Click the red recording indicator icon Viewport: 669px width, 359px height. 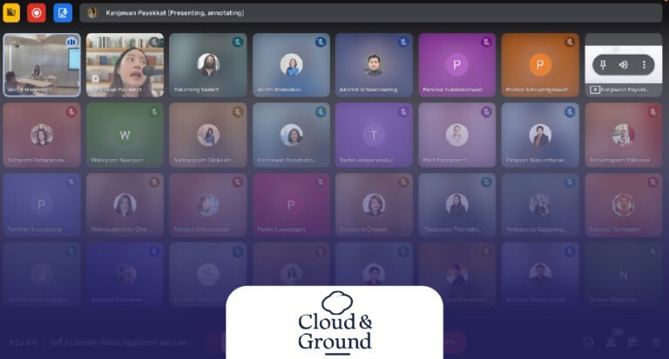coord(37,12)
